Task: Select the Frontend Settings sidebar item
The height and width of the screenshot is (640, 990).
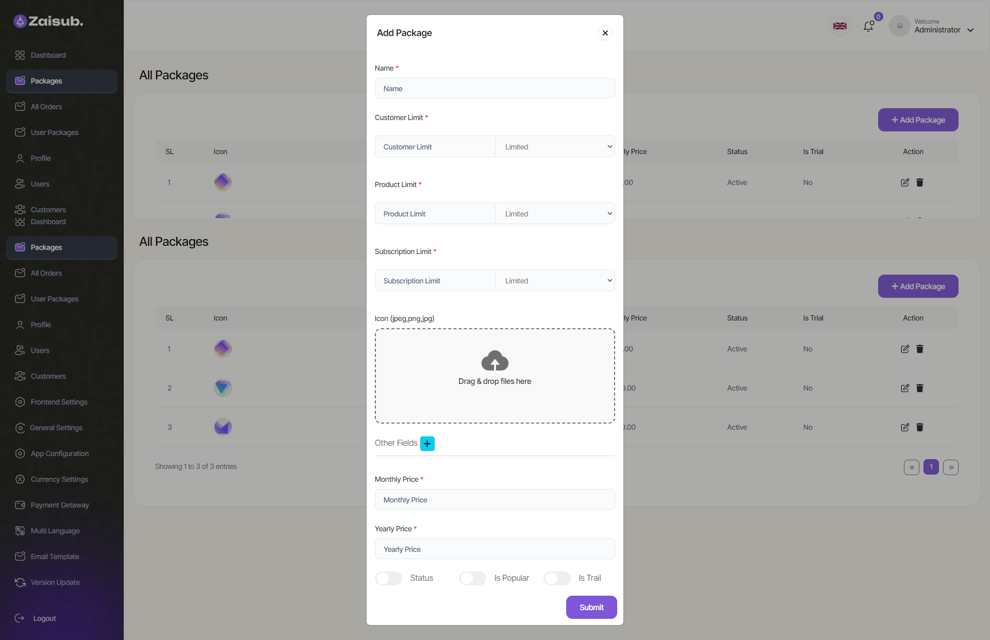Action: point(58,402)
